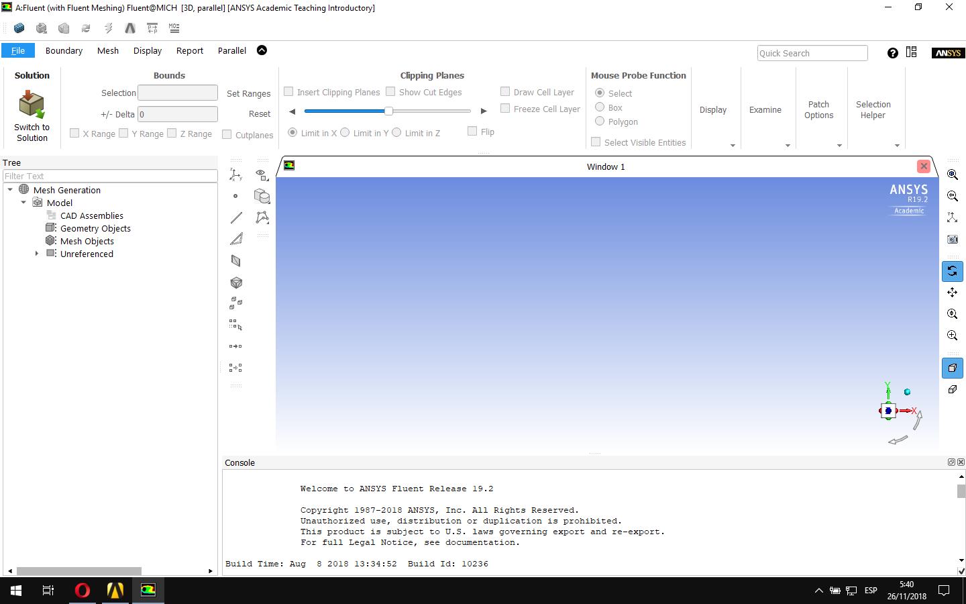Select the triangle face selection filter icon
This screenshot has width=966, height=604.
tap(236, 239)
